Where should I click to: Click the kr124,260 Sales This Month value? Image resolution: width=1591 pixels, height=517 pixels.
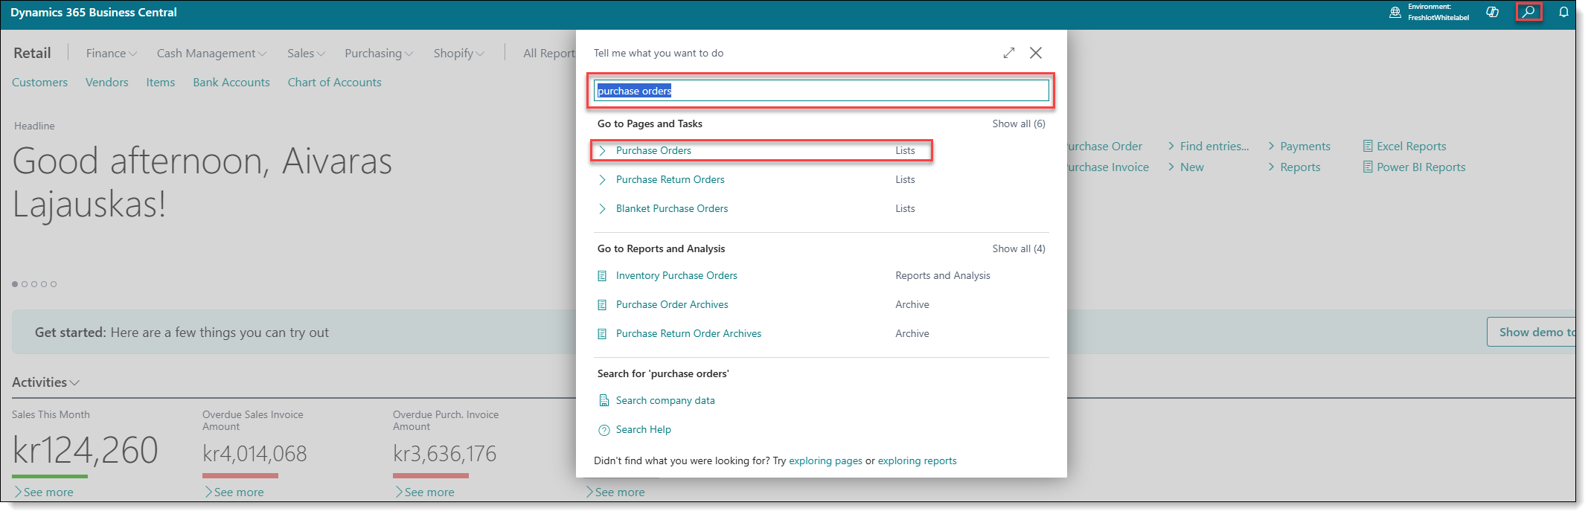pyautogui.click(x=86, y=450)
